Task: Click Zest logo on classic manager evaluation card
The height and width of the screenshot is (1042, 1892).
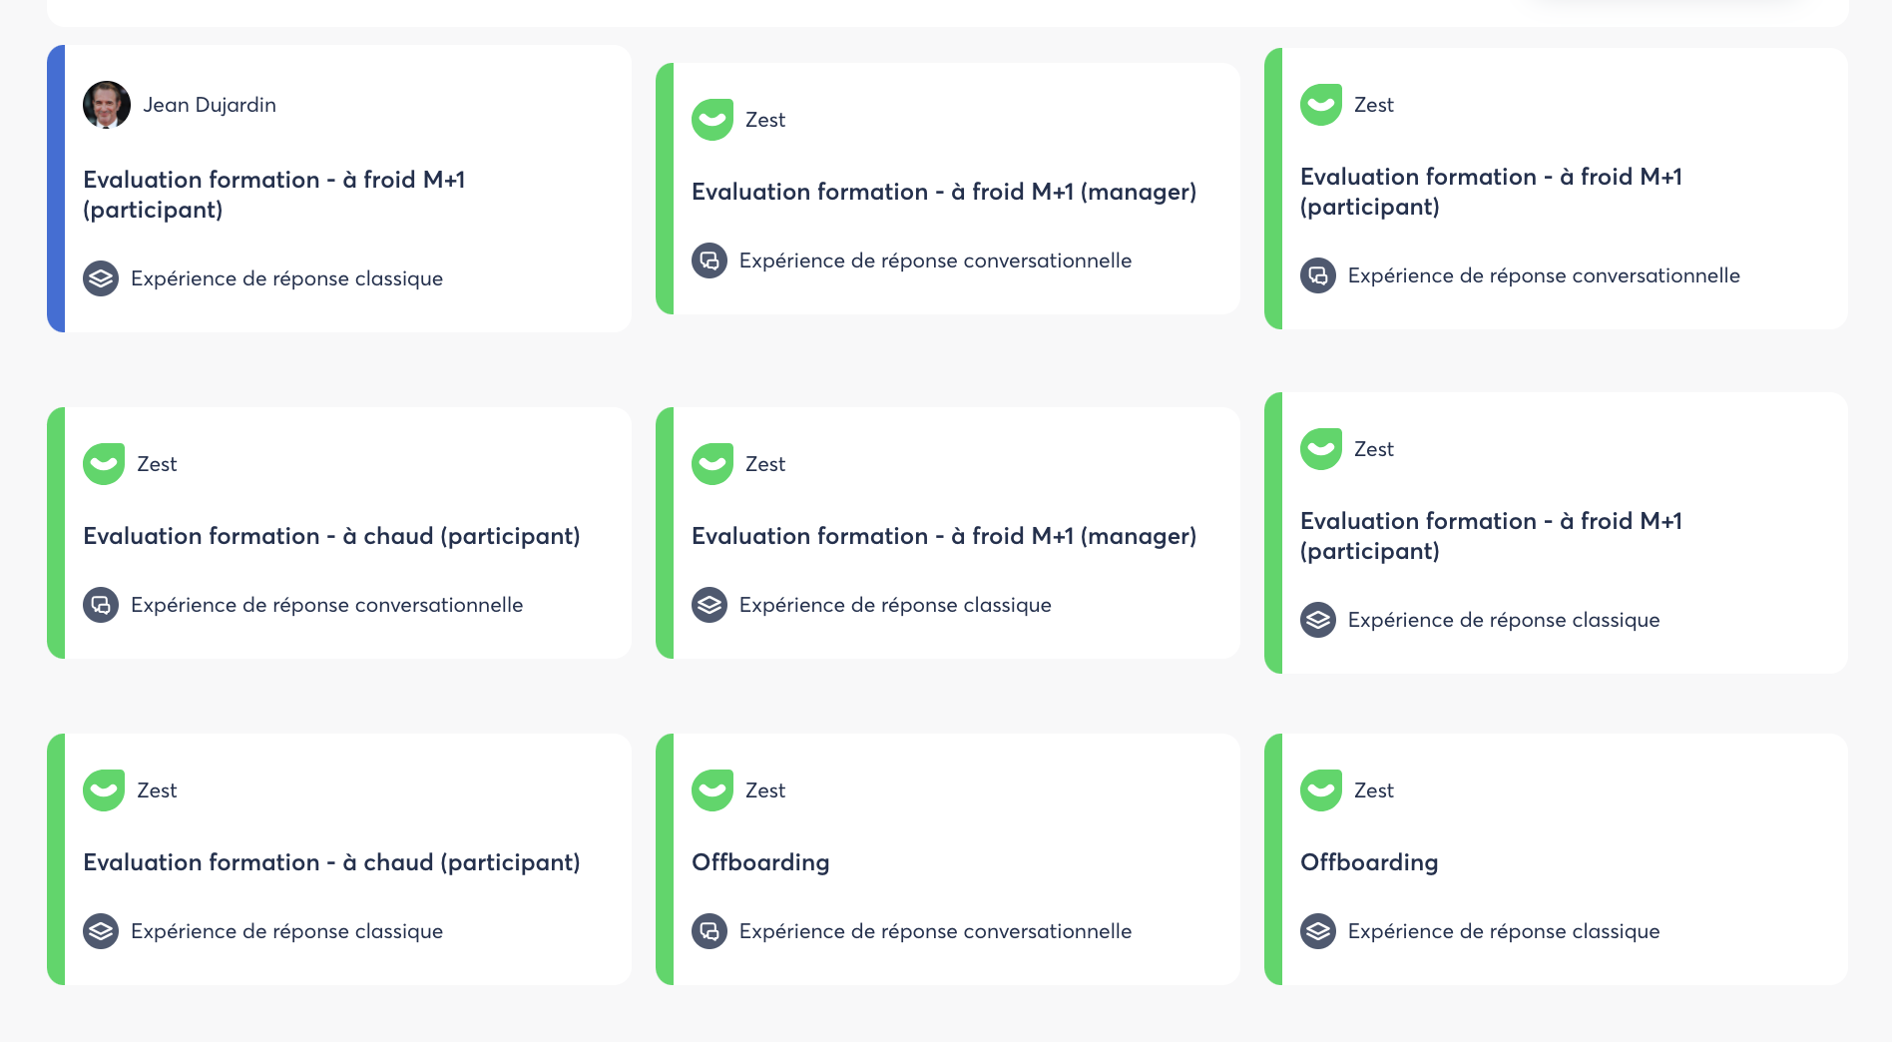Action: click(712, 464)
